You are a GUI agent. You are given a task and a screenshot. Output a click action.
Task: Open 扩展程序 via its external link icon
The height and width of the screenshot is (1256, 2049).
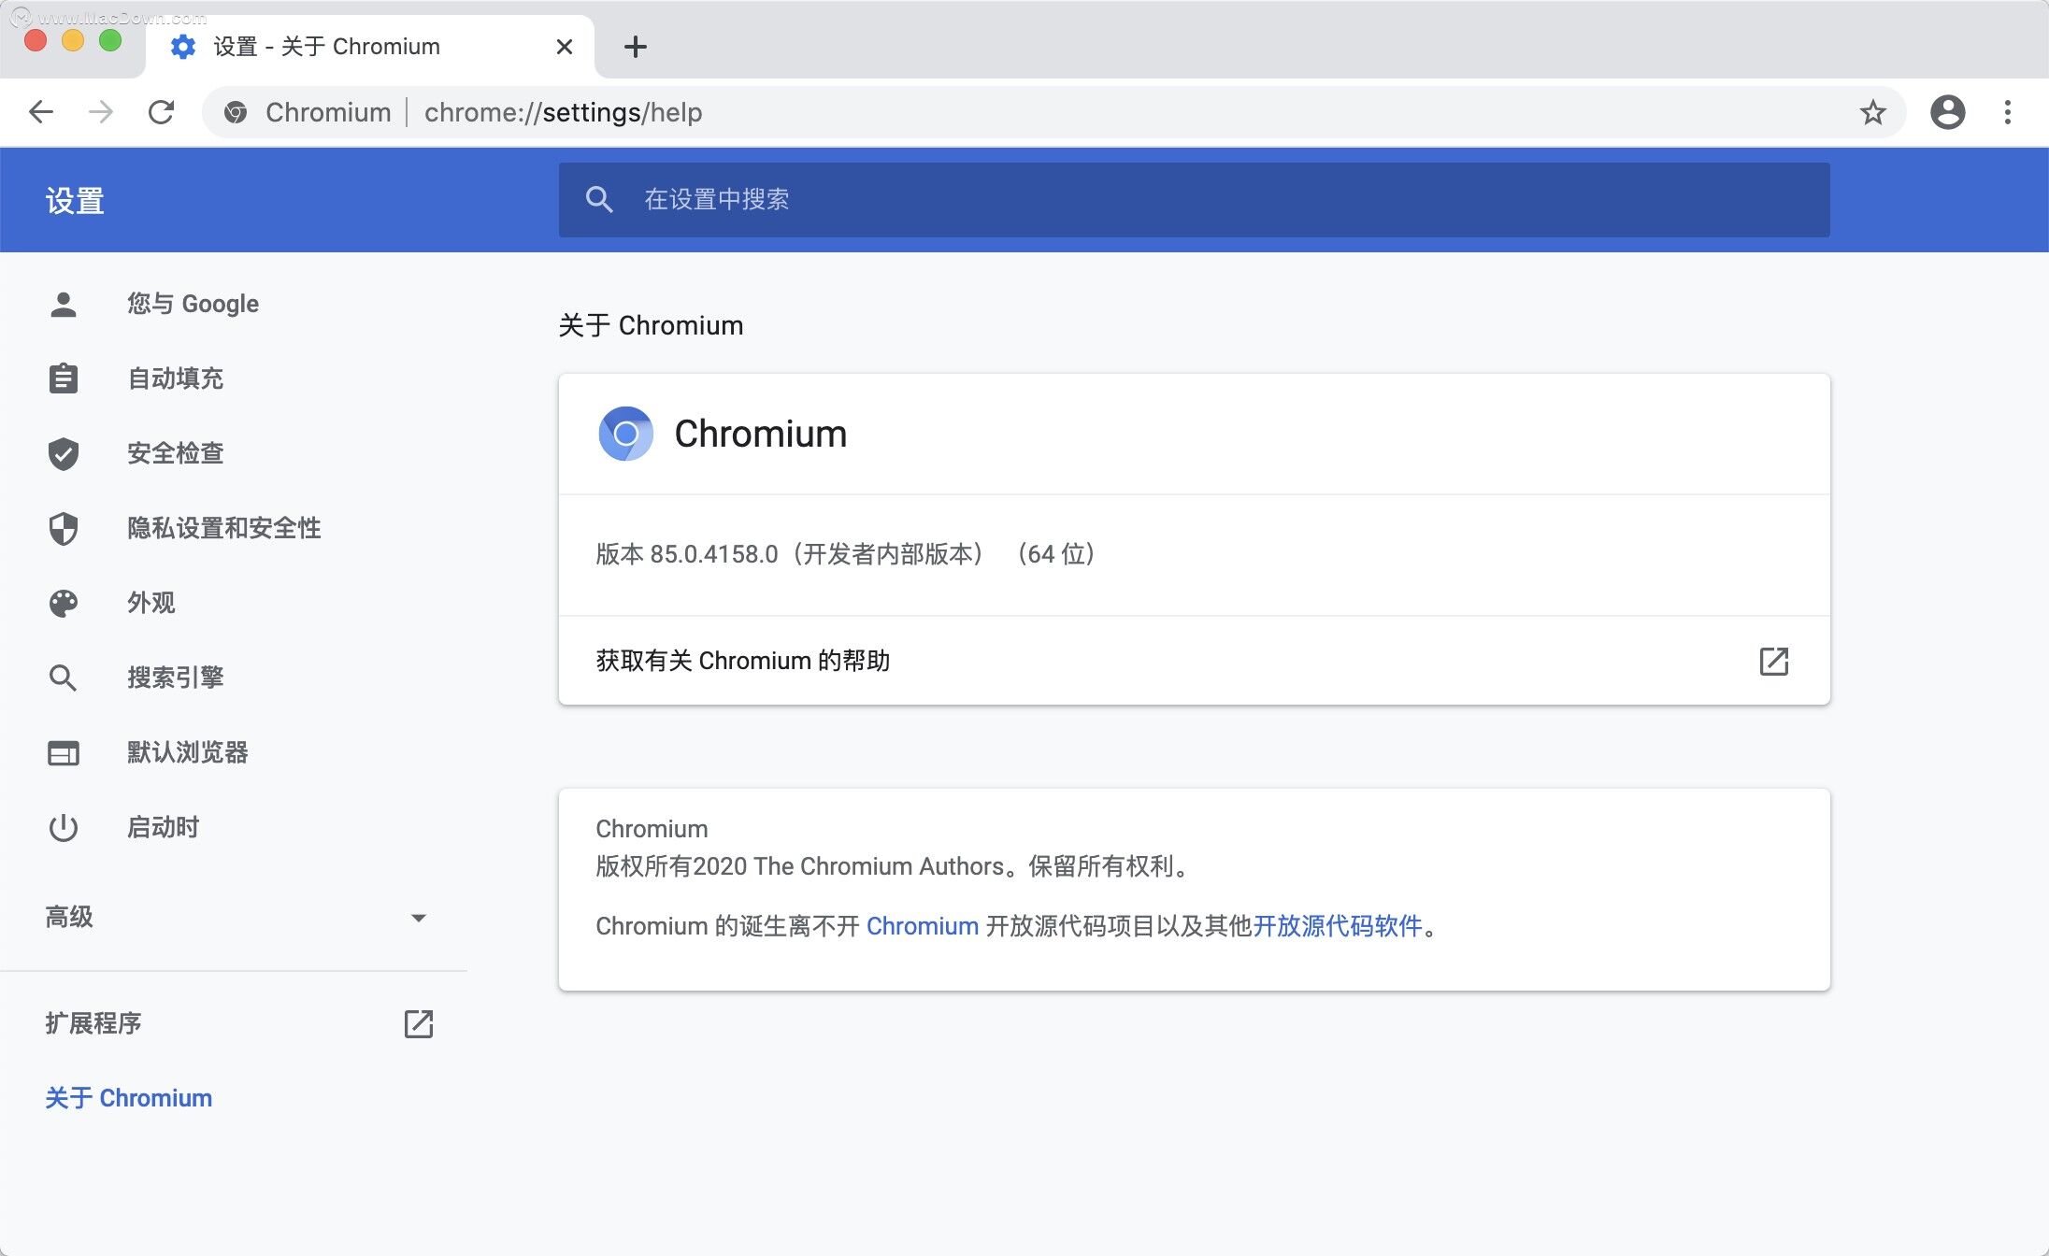tap(419, 1024)
